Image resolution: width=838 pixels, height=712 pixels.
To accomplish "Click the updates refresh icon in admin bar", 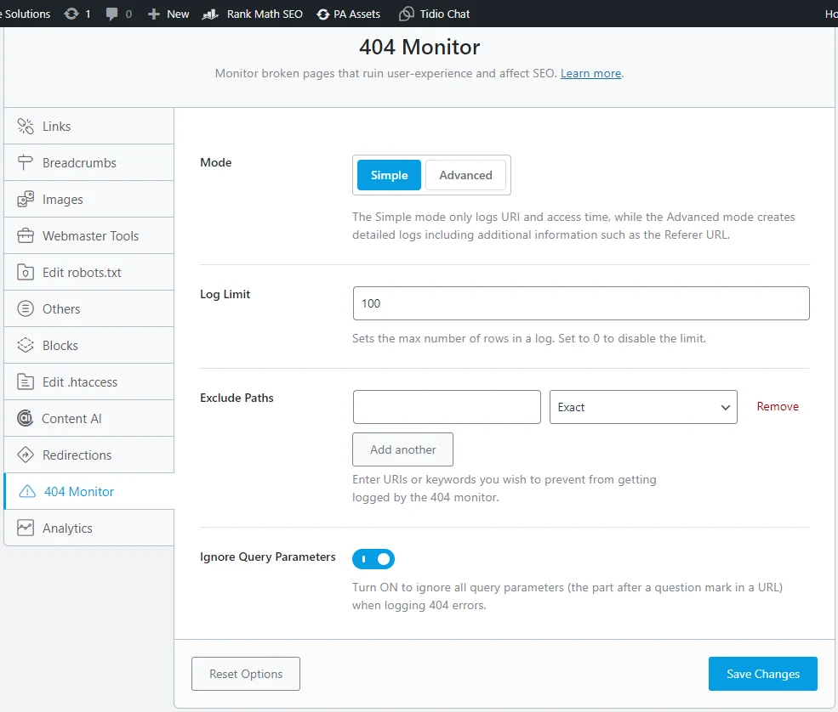I will (x=71, y=14).
